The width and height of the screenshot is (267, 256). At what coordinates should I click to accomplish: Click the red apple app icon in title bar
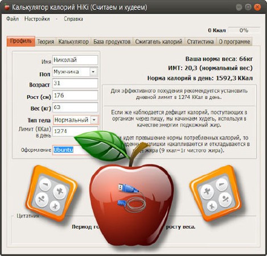7,7
